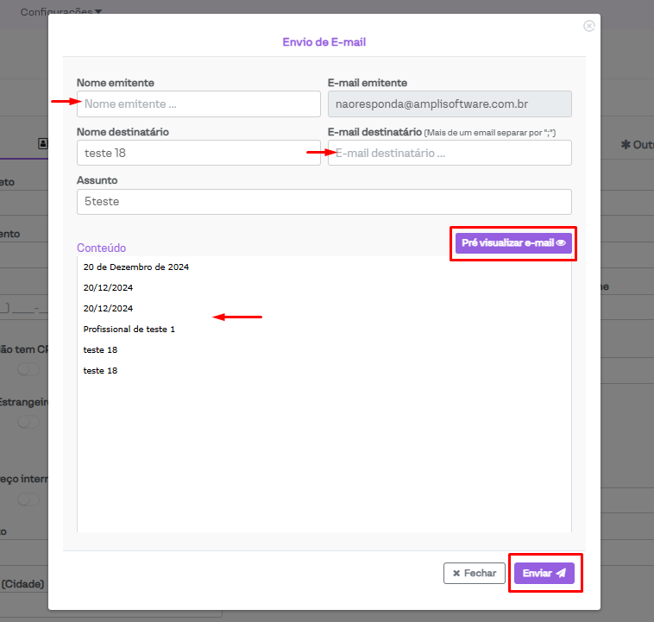Click the "Profissional de teste 1" content line
The image size is (654, 622).
[x=129, y=330]
